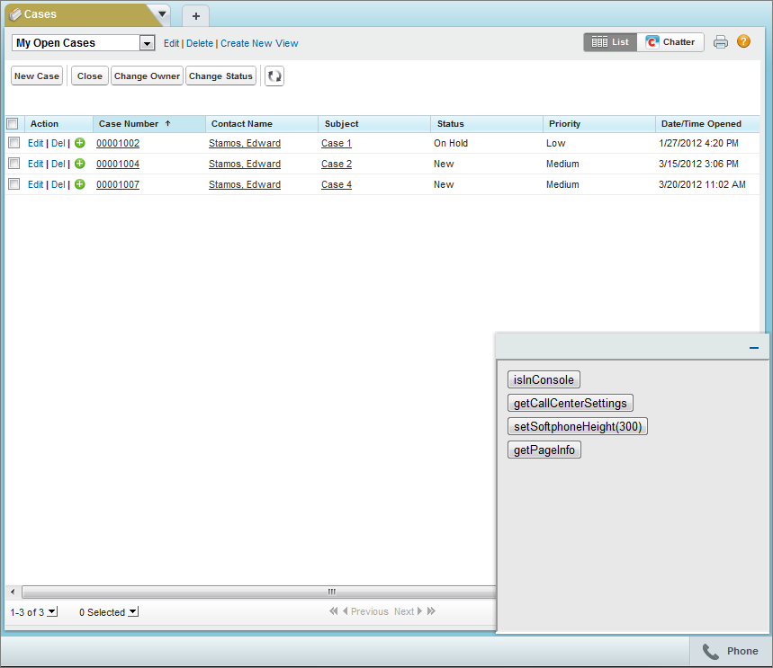
Task: Open the Create New View link
Action: point(259,43)
